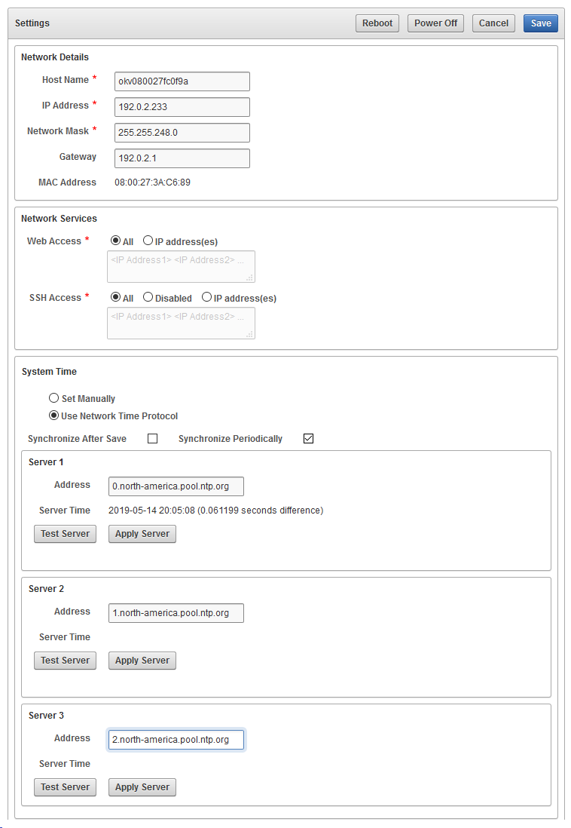
Task: Click the Reboot button
Action: (377, 23)
